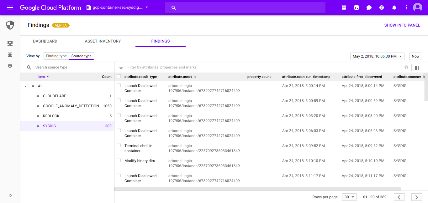
Task: Open filter help question icon
Action: point(406,67)
